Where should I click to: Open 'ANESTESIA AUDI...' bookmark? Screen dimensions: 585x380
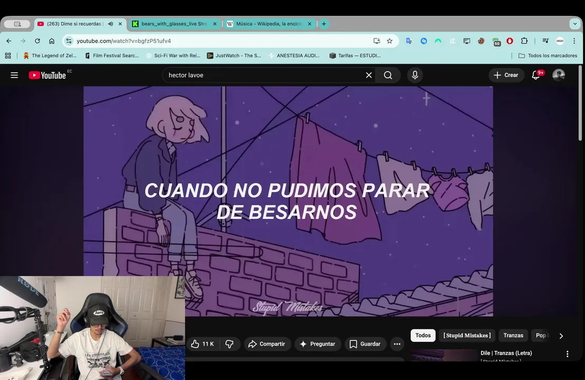pyautogui.click(x=294, y=55)
